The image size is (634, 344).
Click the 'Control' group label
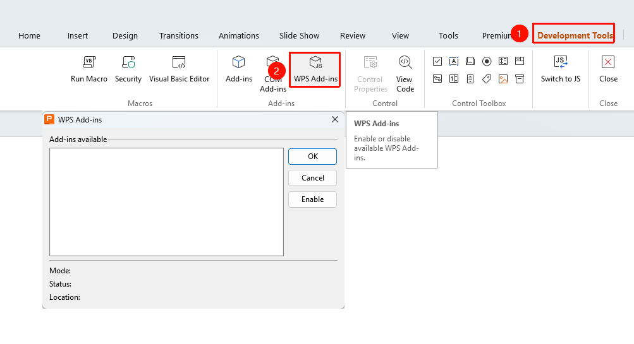(x=385, y=104)
